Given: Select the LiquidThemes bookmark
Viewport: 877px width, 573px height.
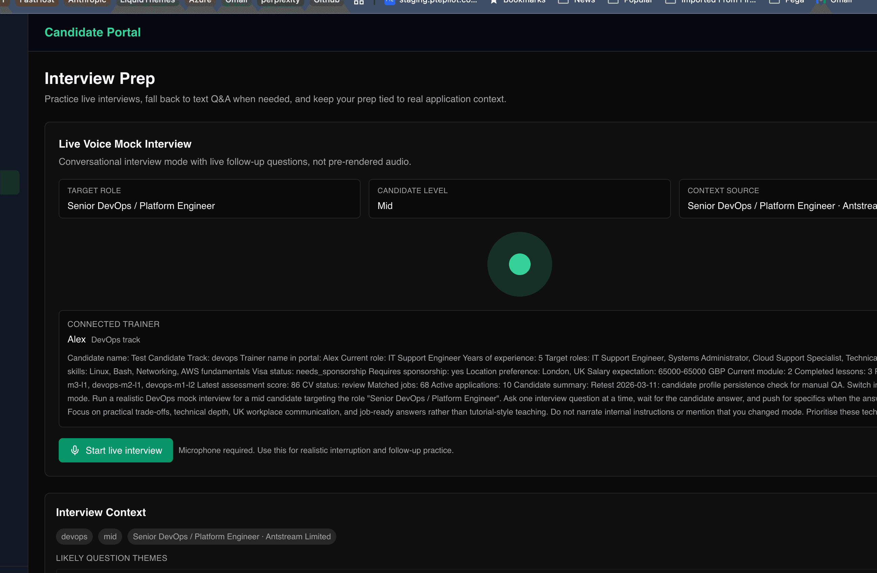Looking at the screenshot, I should point(147,1).
